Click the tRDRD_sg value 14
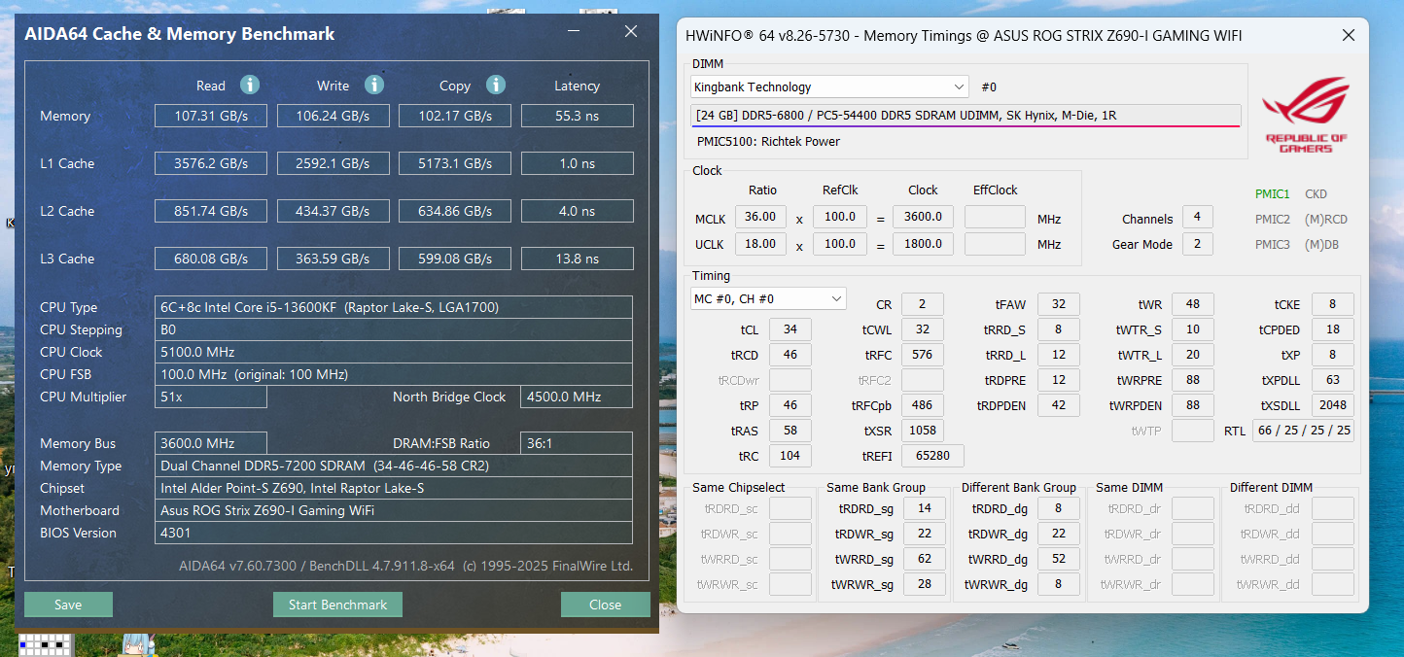This screenshot has height=657, width=1404. [x=925, y=508]
